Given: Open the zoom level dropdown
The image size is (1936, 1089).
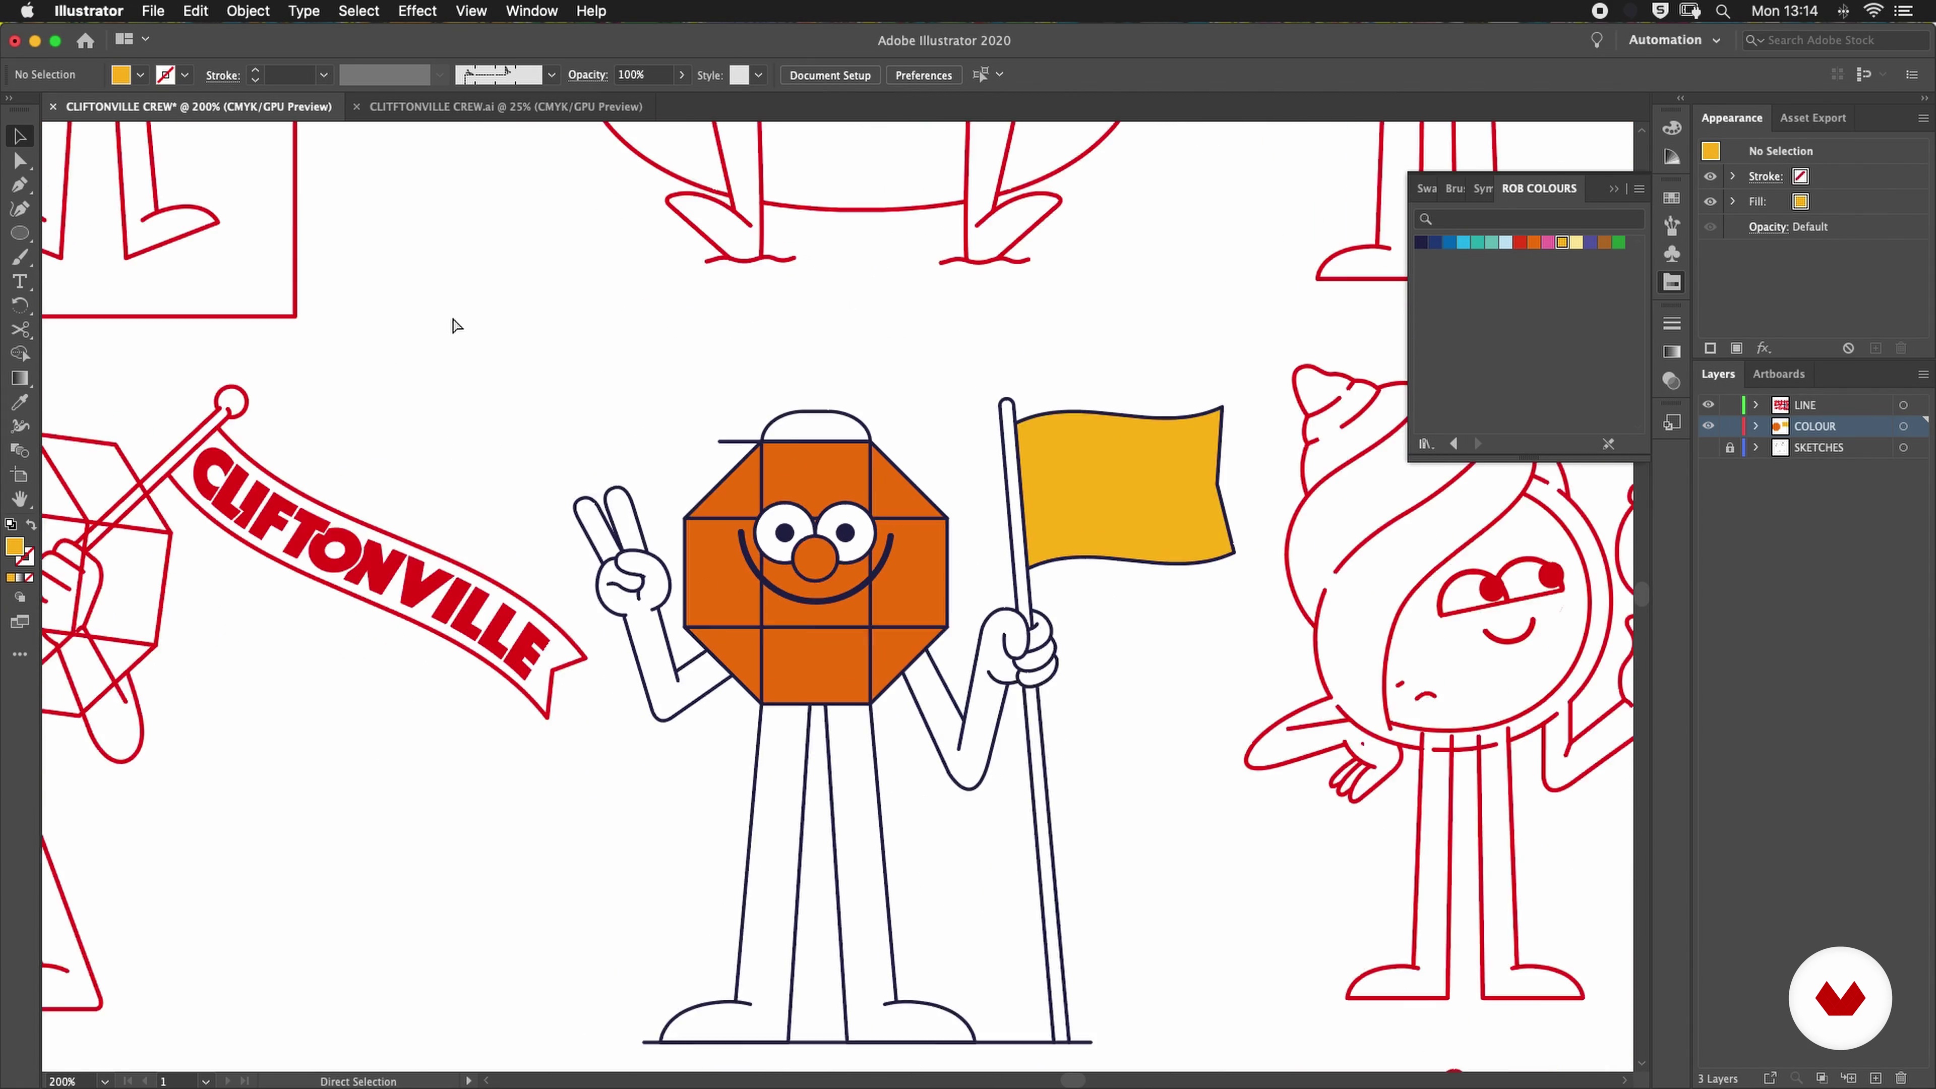Looking at the screenshot, I should click(104, 1081).
